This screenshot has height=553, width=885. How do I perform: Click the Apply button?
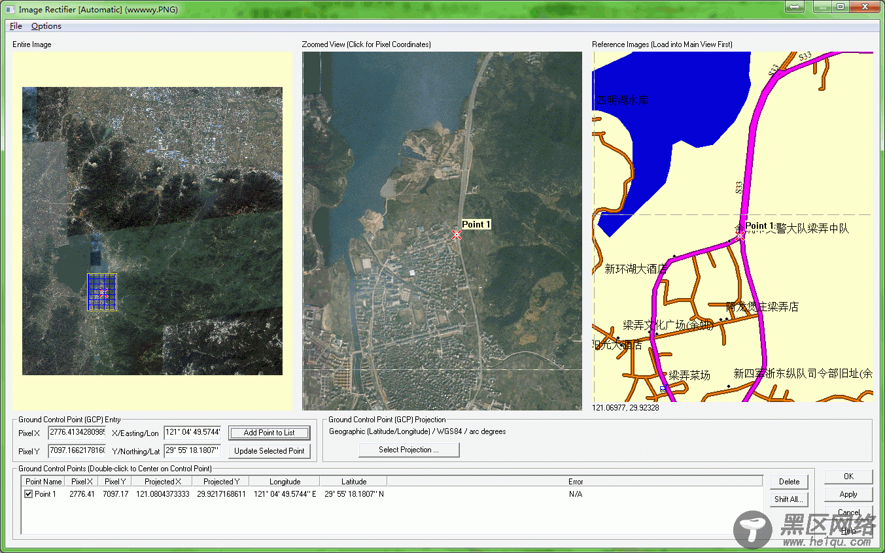click(x=848, y=495)
